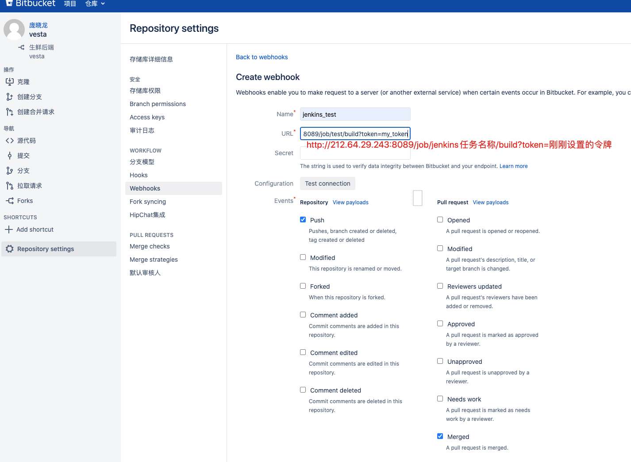Image resolution: width=631 pixels, height=462 pixels.
Task: Tick the Unapproved event checkbox
Action: (x=440, y=361)
